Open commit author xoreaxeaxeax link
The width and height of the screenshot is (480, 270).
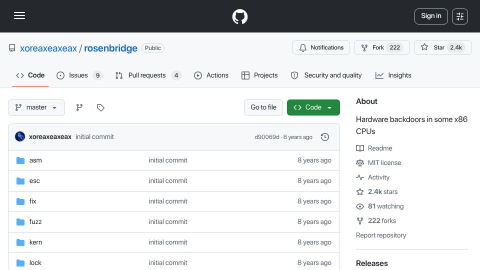click(x=50, y=137)
